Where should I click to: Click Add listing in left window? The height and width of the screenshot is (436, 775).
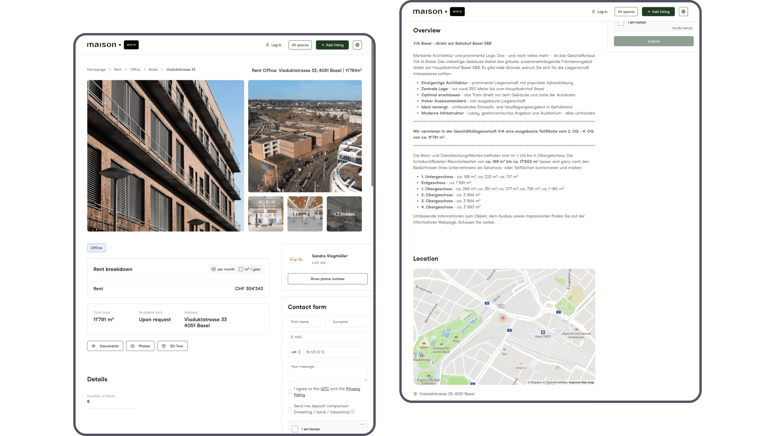(x=332, y=45)
